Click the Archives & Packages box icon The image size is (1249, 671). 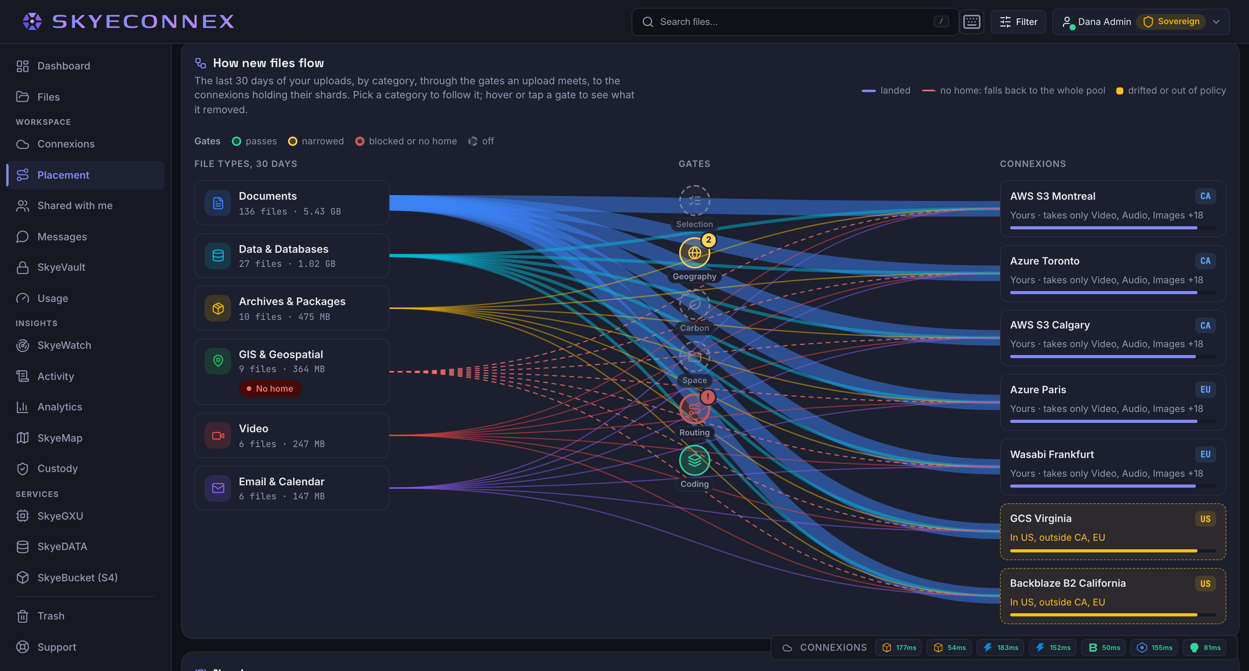218,309
